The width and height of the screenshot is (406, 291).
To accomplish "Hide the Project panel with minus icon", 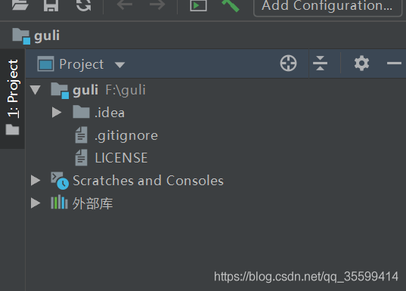I will point(394,63).
